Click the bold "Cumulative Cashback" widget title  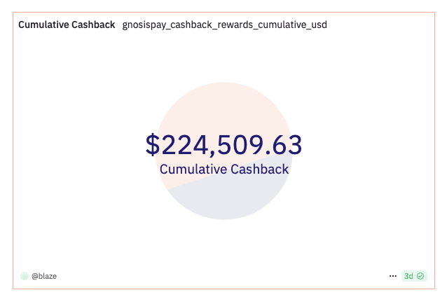tap(67, 25)
